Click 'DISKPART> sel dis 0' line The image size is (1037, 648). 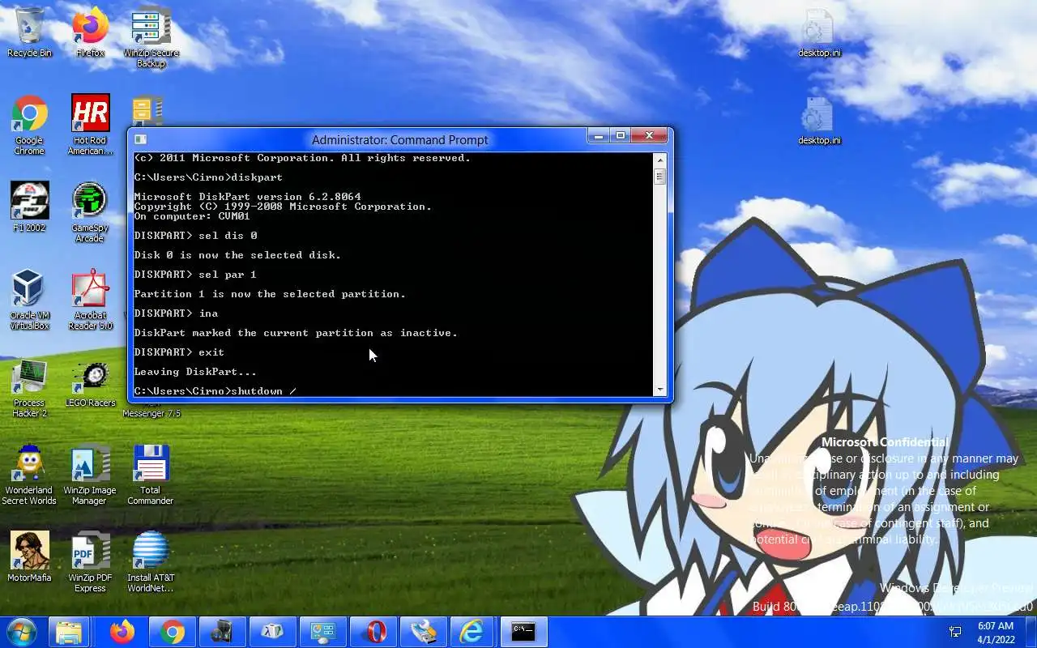195,236
